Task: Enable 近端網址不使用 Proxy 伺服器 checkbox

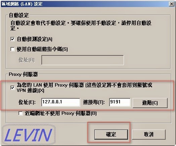Action: pos(20,113)
